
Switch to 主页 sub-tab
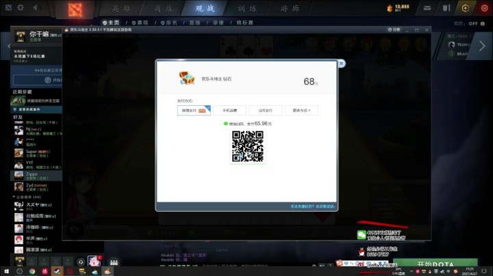111,23
